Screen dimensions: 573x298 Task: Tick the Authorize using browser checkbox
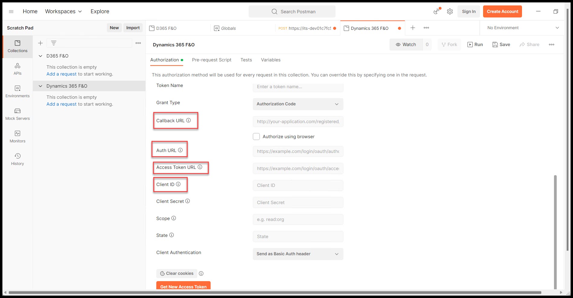click(x=256, y=136)
